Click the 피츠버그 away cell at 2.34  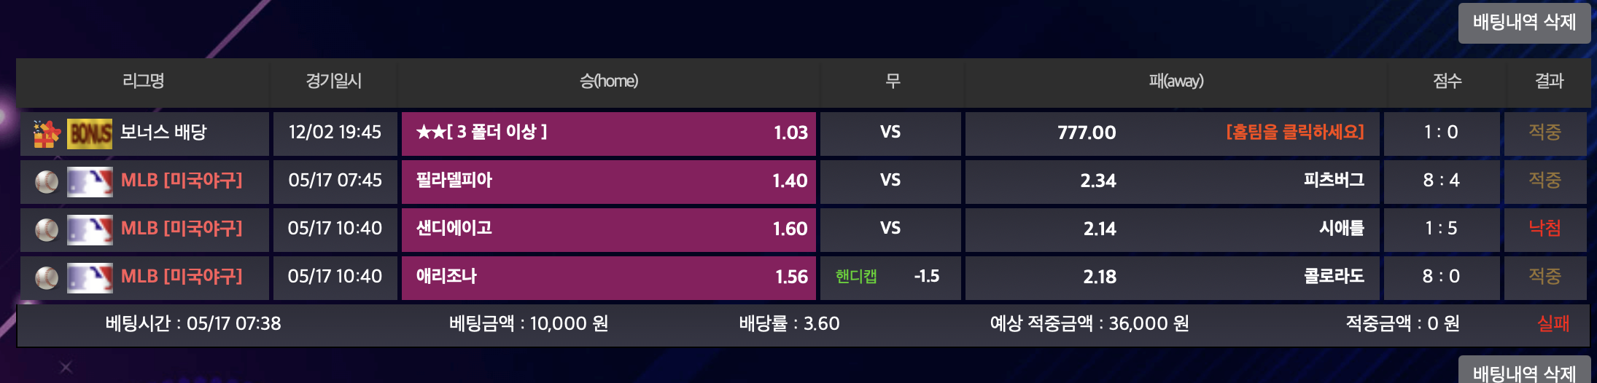point(1172,181)
